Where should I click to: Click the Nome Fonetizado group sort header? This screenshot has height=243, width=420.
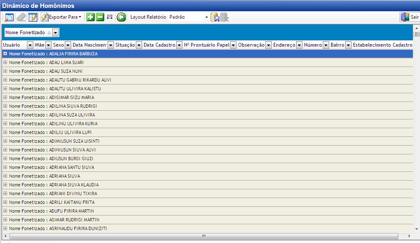[28, 32]
